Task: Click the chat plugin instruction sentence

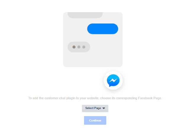Action: (95, 98)
